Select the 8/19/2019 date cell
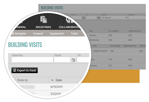Screen dimensions: 149x102 coord(56,87)
